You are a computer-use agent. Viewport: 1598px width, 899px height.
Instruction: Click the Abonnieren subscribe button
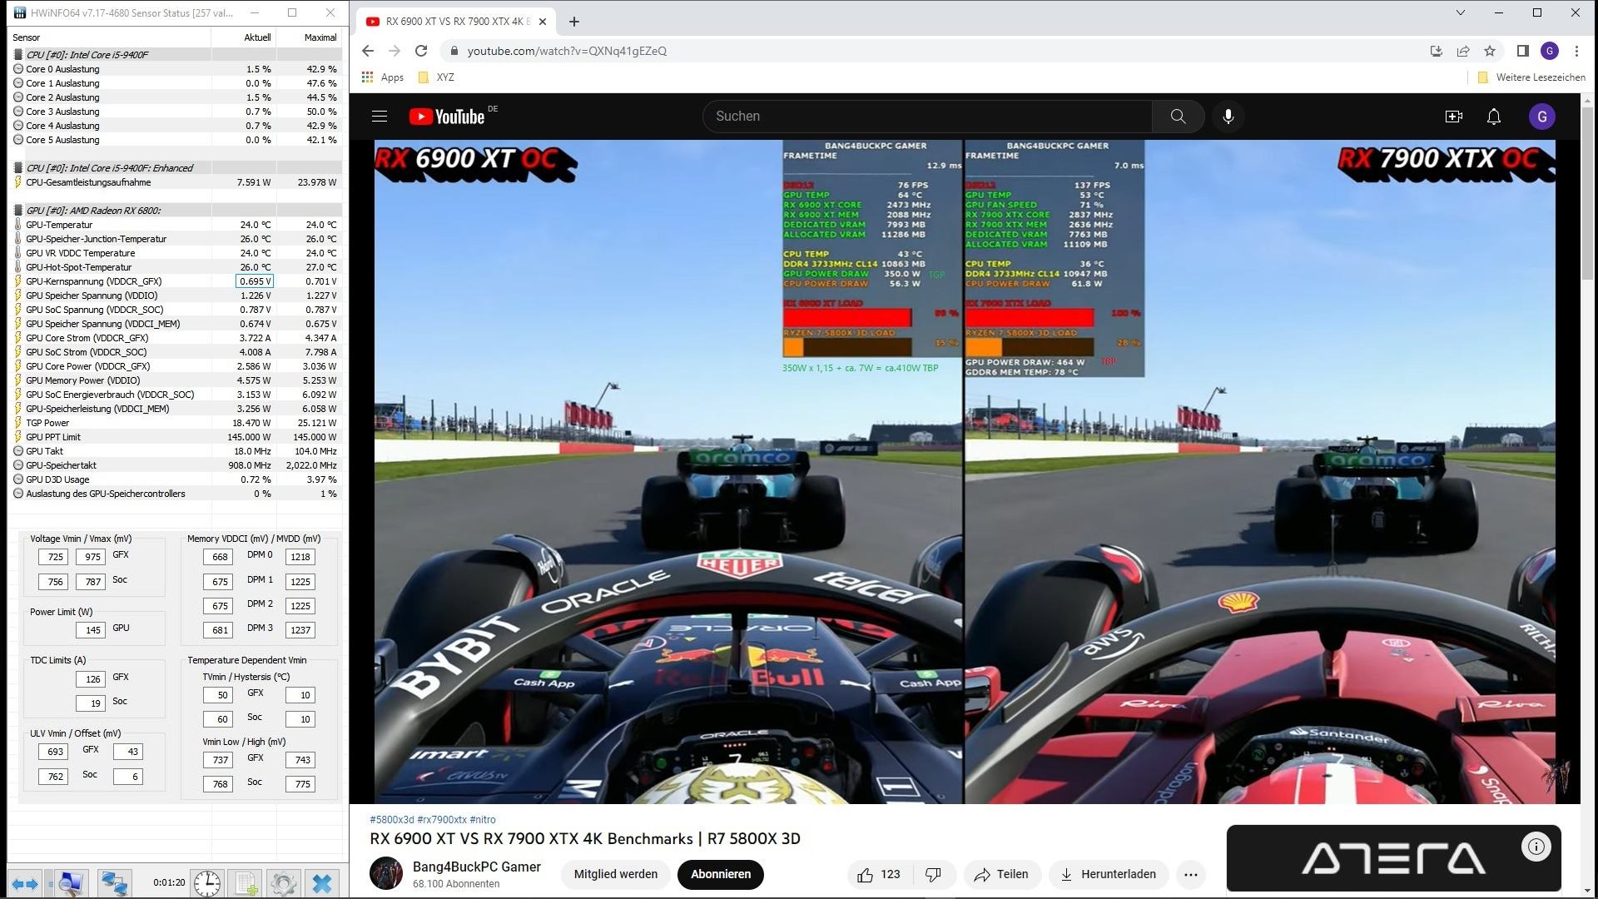coord(721,874)
